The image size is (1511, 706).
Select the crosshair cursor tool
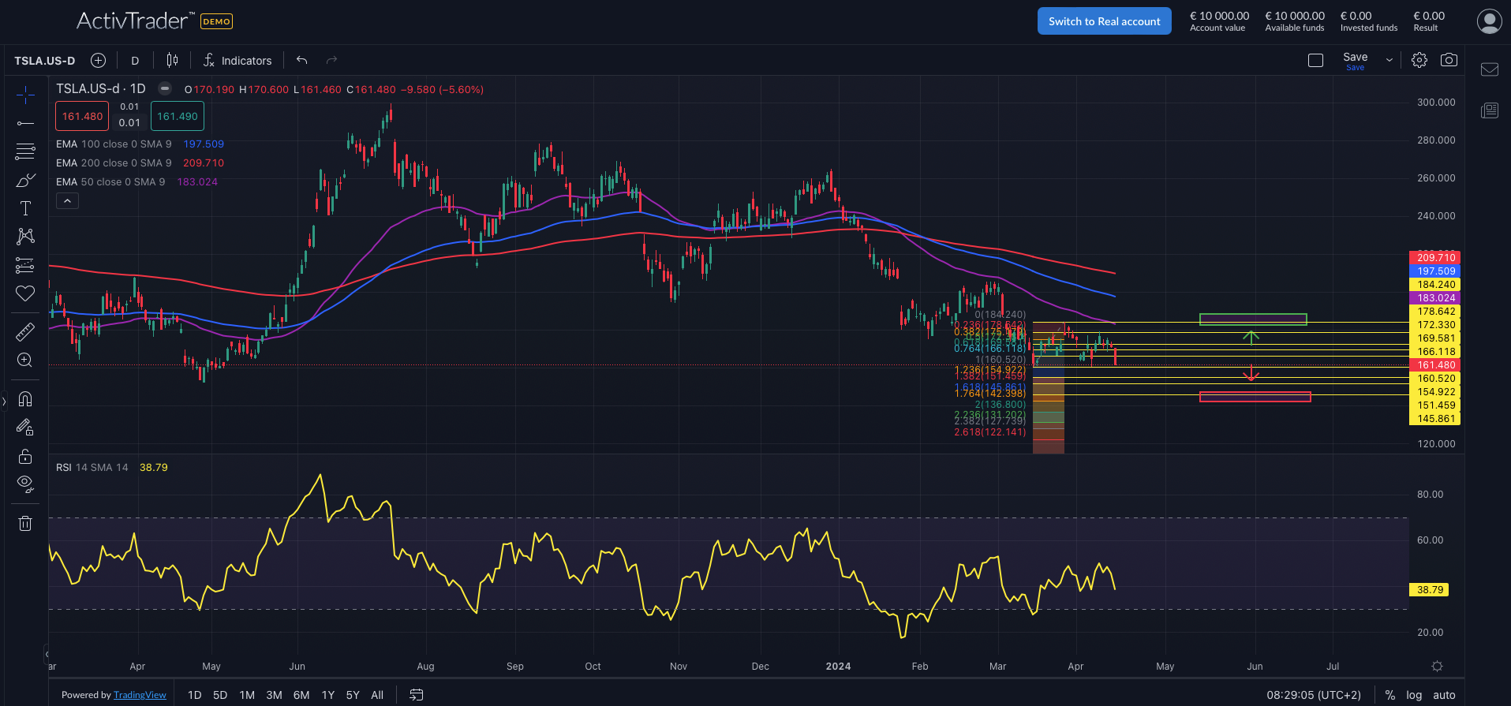pyautogui.click(x=25, y=95)
